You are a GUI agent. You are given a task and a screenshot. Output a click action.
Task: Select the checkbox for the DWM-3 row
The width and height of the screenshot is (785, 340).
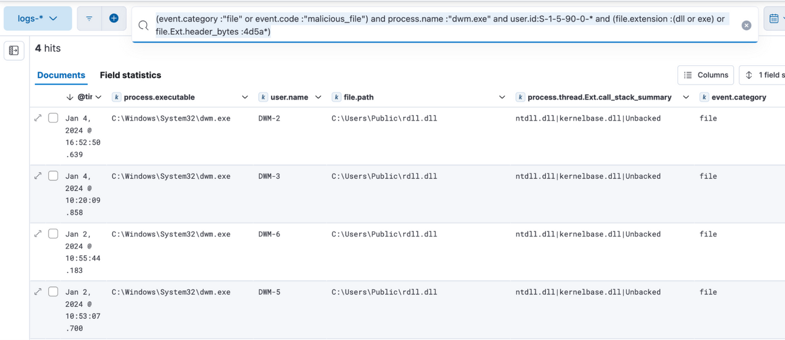[53, 176]
